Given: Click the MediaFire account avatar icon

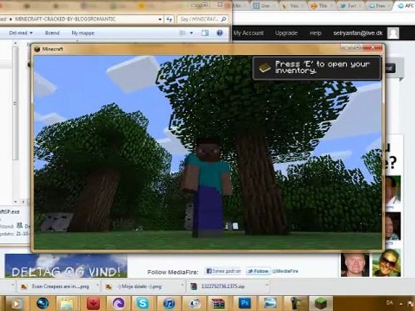Looking at the screenshot, I should tap(393, 33).
